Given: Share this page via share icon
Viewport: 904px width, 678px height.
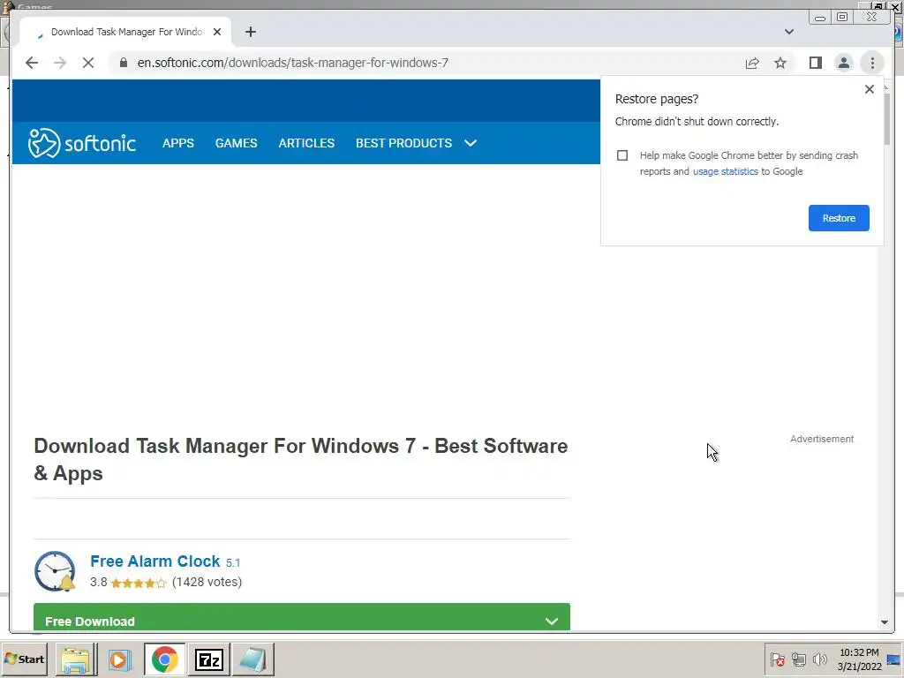Looking at the screenshot, I should click(x=752, y=63).
